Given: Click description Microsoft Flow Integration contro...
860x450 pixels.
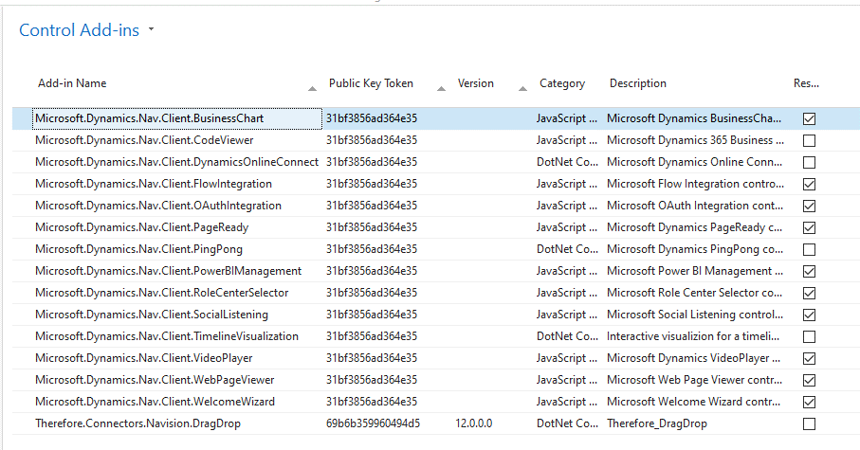Looking at the screenshot, I should click(695, 184).
